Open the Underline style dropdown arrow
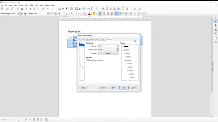The width and height of the screenshot is (218, 122). (x=69, y=14)
